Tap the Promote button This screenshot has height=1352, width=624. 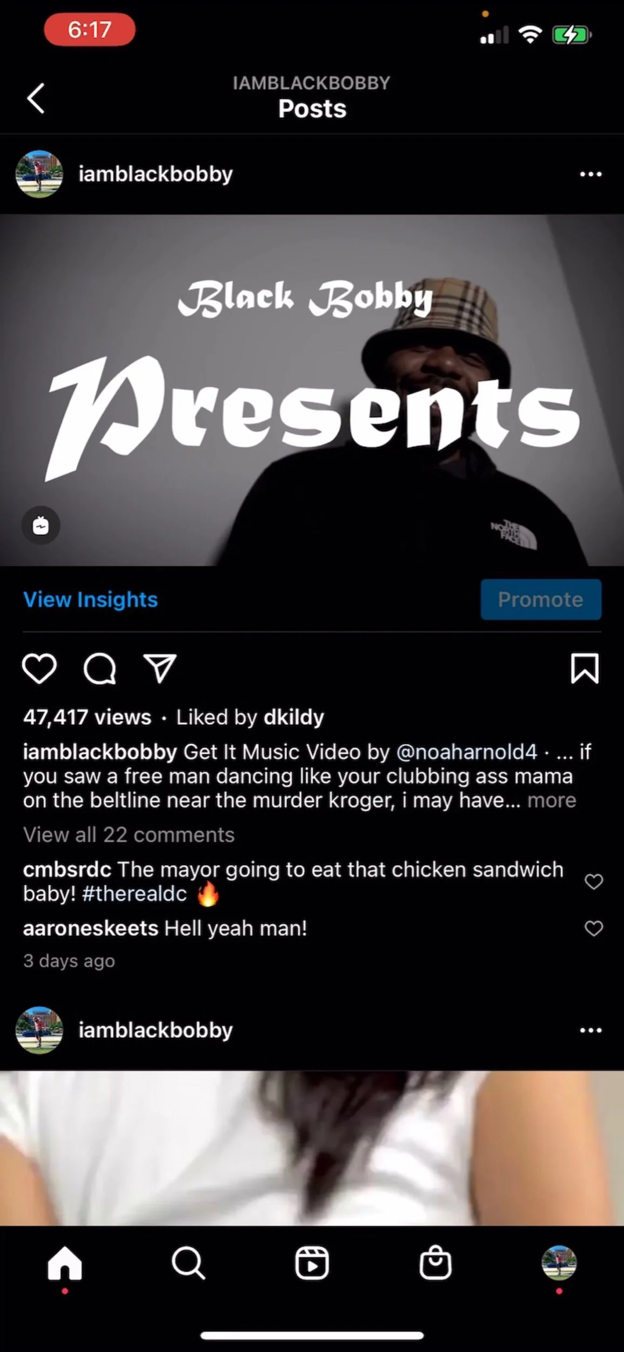click(541, 599)
